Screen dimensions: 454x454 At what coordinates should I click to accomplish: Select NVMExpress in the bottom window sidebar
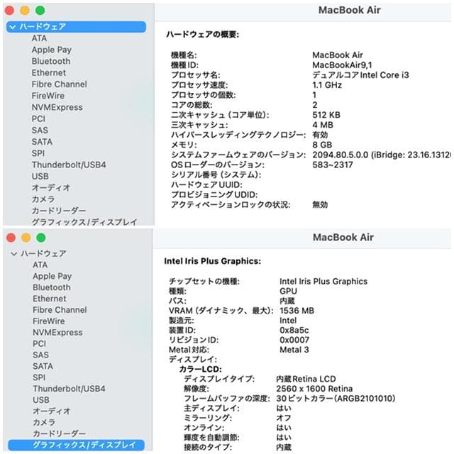click(x=57, y=333)
